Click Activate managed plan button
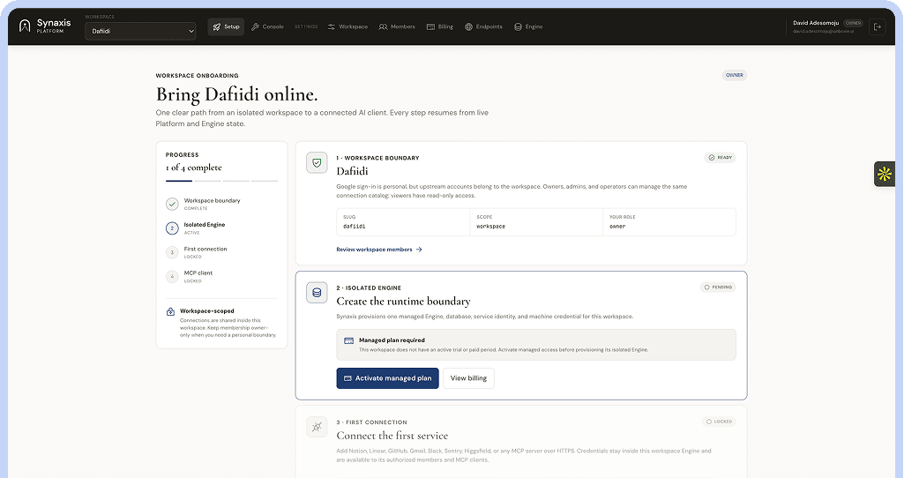 click(x=387, y=378)
